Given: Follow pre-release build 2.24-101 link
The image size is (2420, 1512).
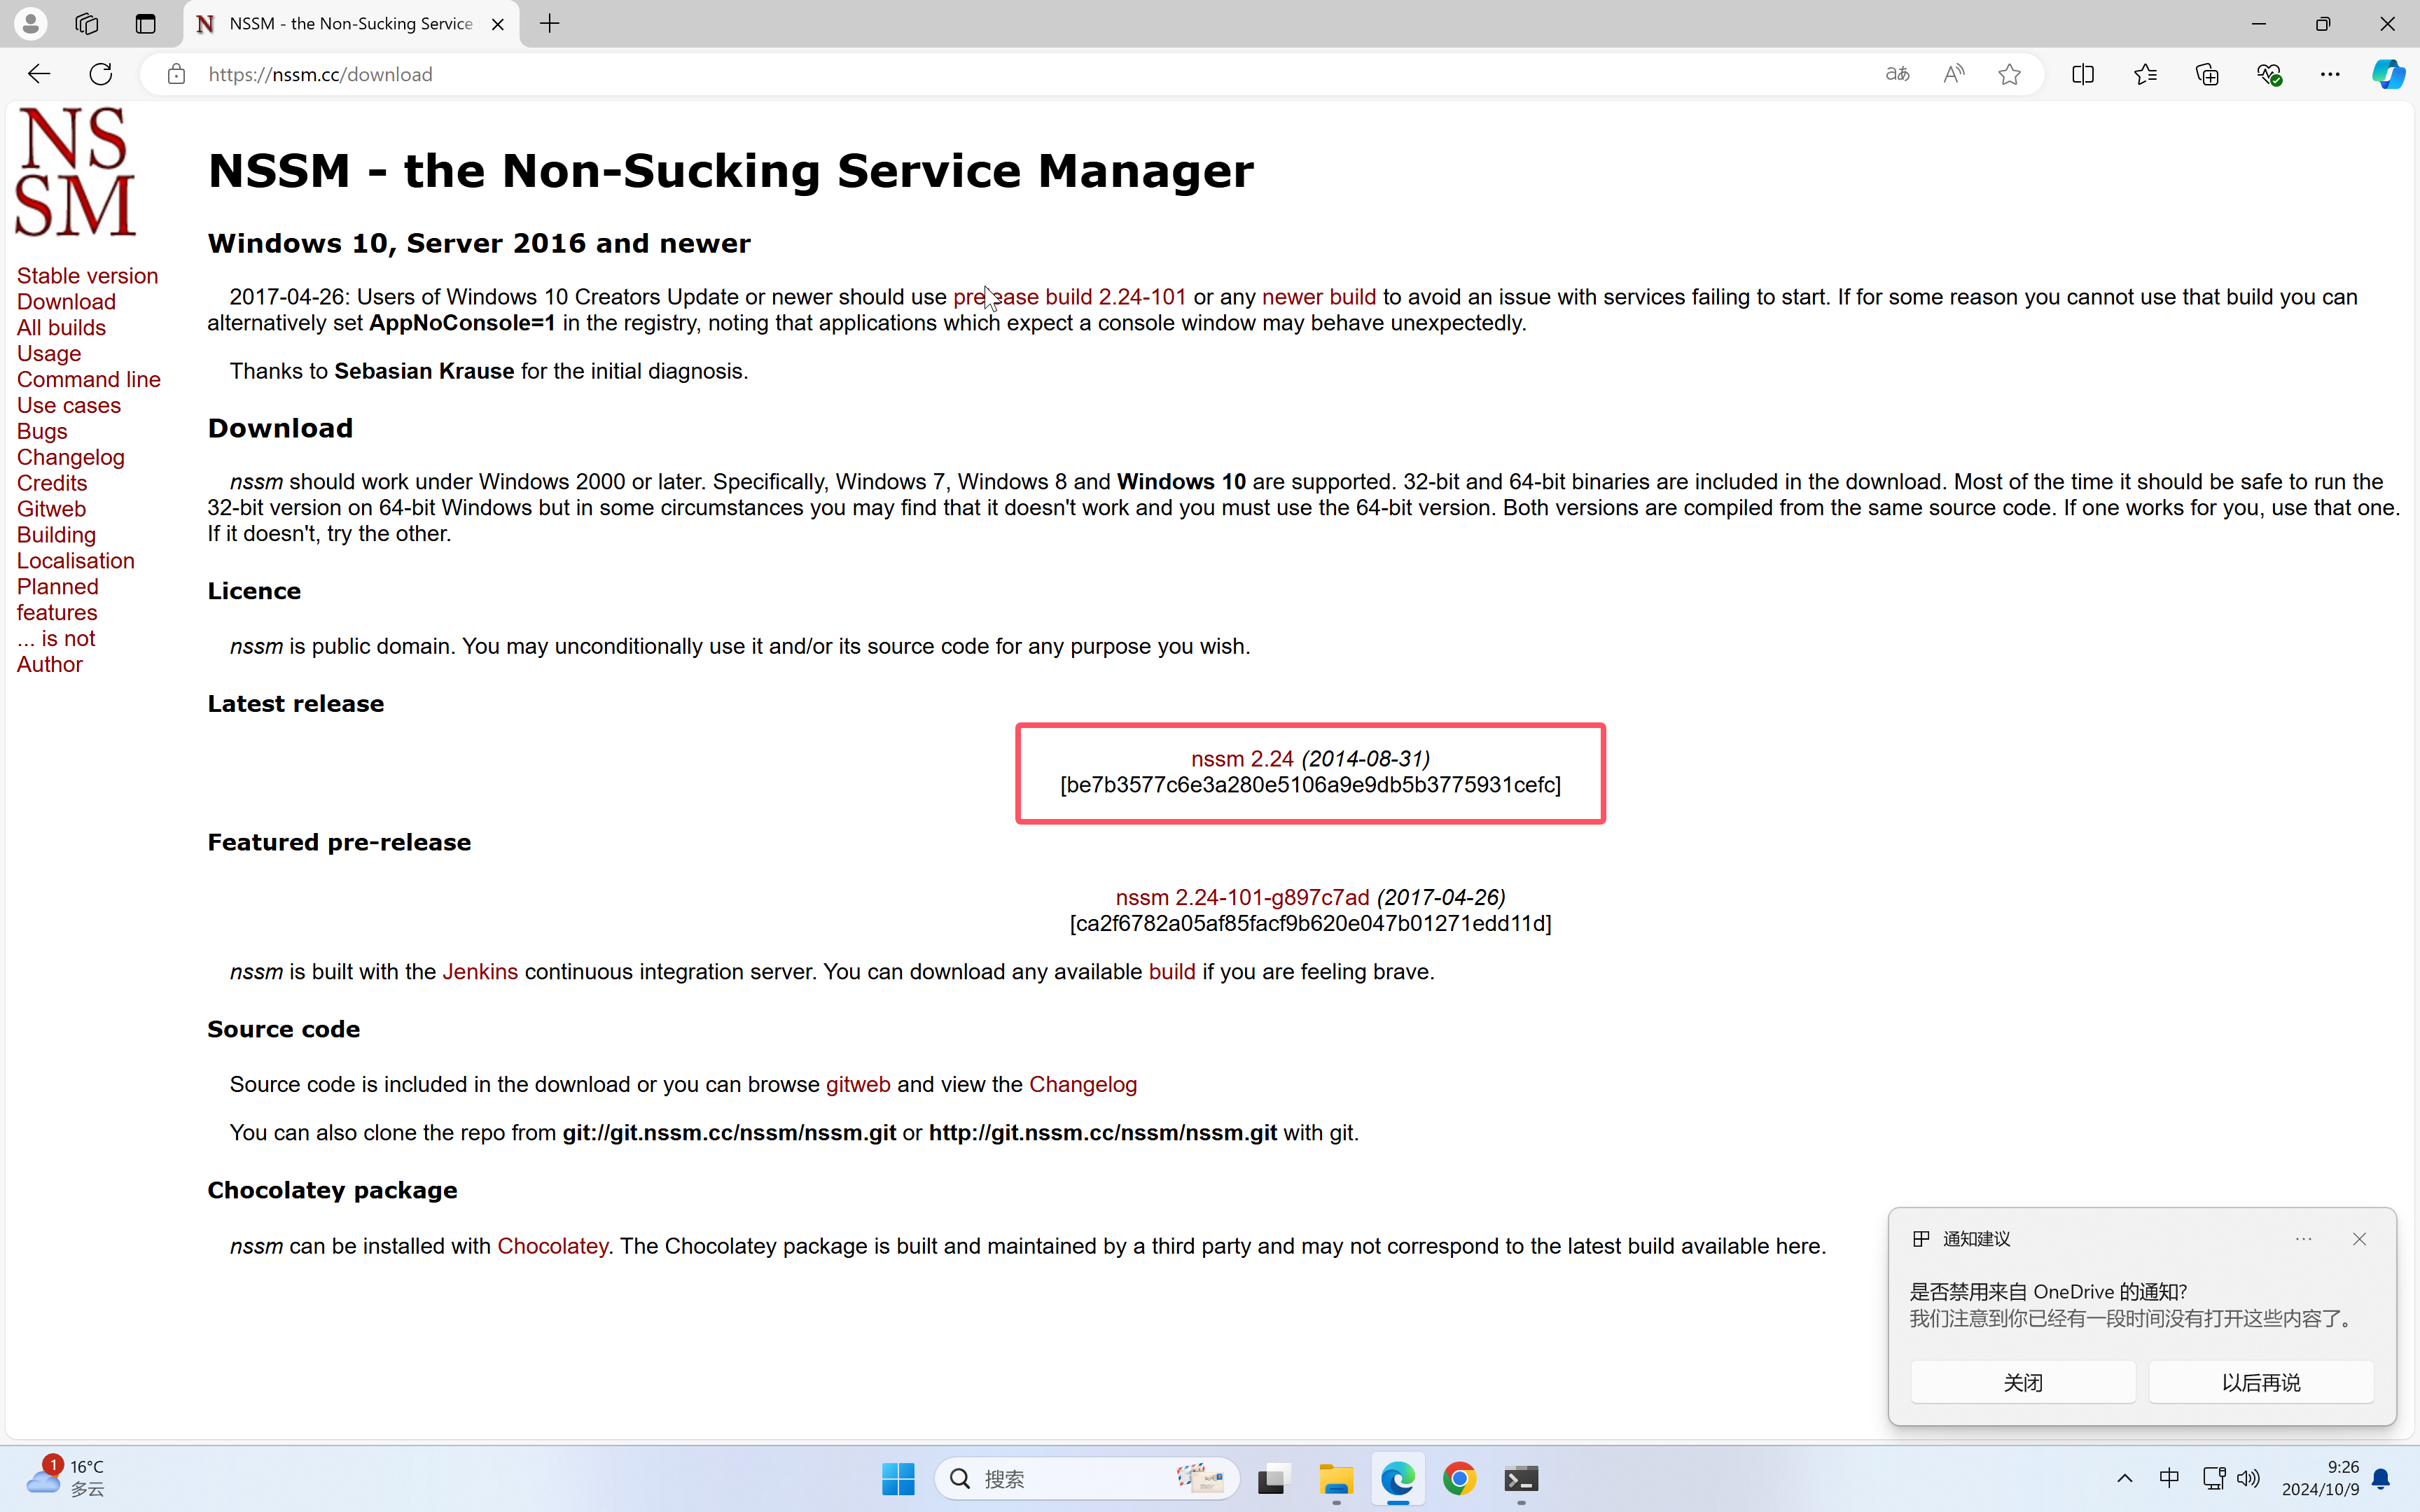Looking at the screenshot, I should [1069, 298].
